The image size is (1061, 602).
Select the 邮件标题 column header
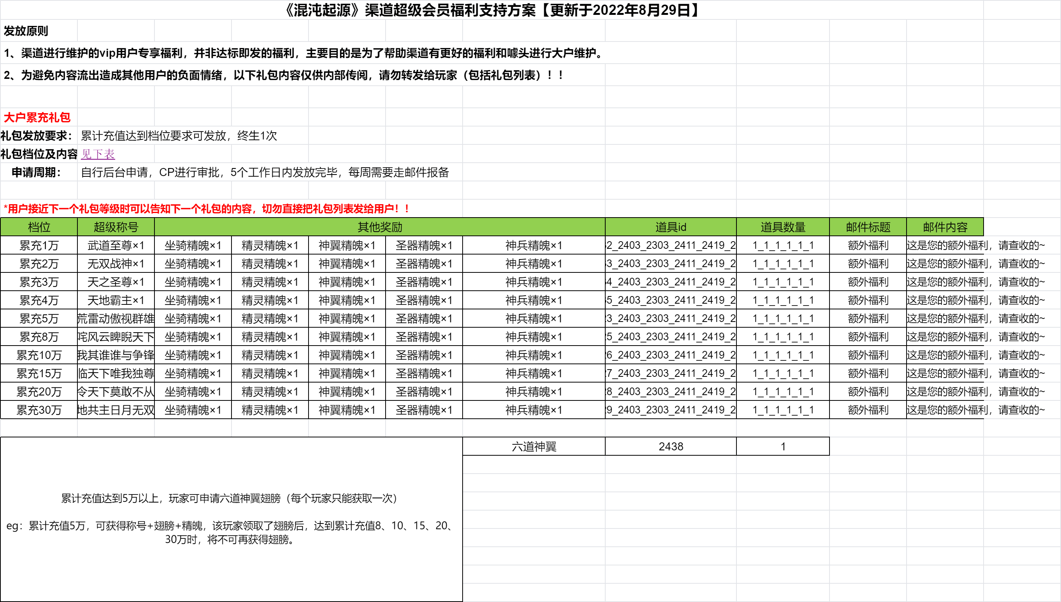[868, 227]
